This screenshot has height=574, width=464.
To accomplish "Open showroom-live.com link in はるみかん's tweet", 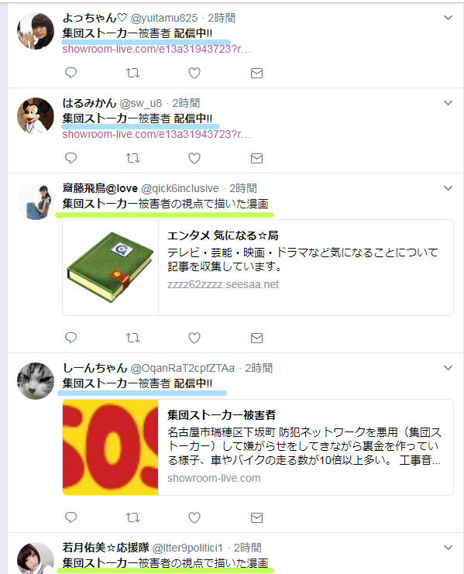I will coord(156,134).
